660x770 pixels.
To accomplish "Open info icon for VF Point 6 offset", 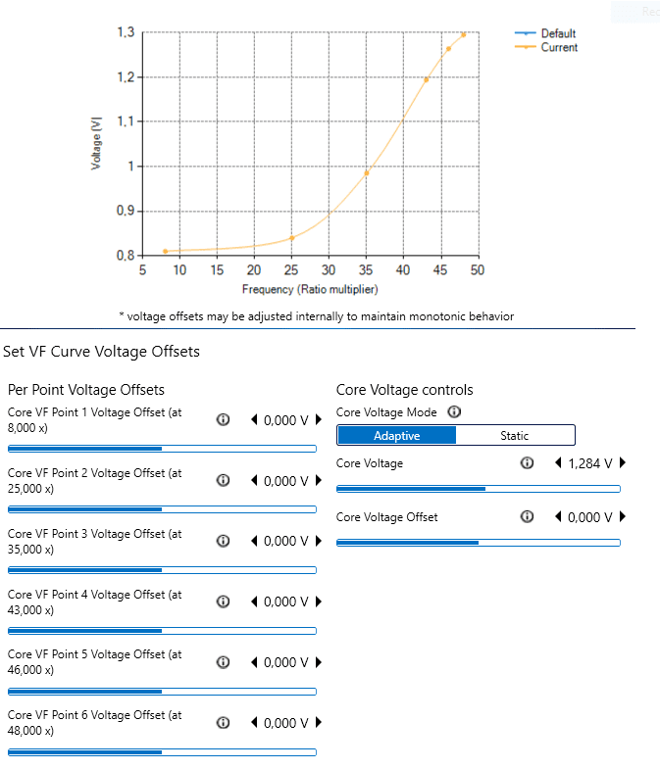I will point(224,723).
